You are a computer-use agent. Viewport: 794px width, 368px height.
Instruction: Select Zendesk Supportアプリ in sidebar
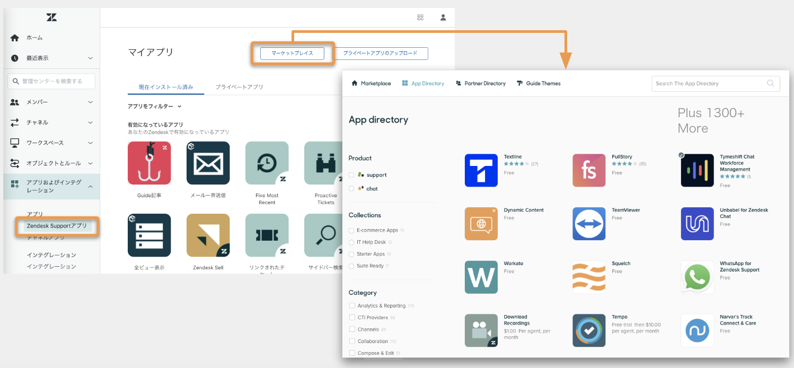coord(57,226)
